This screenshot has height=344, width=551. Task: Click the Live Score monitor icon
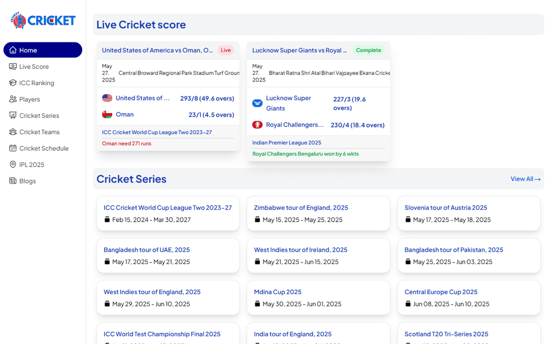coord(13,66)
